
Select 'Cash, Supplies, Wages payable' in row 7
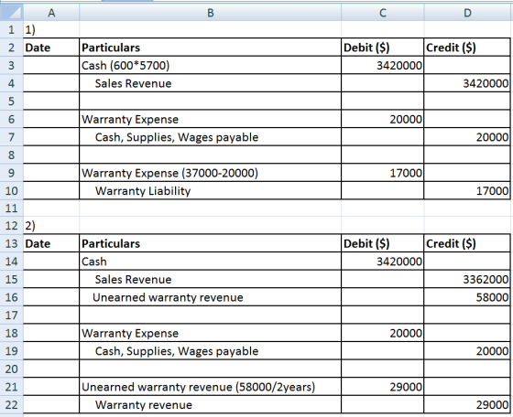pos(211,137)
